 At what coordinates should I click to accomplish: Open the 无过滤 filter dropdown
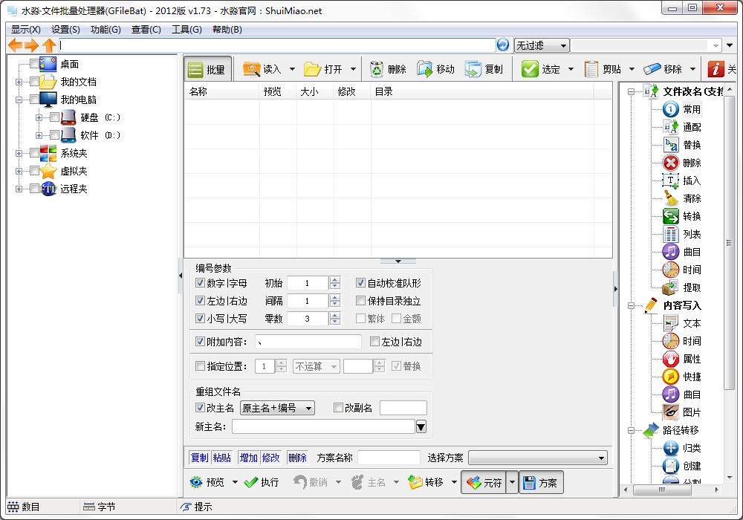coord(542,45)
